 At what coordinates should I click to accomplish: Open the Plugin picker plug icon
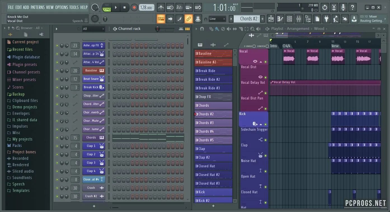click(326, 19)
